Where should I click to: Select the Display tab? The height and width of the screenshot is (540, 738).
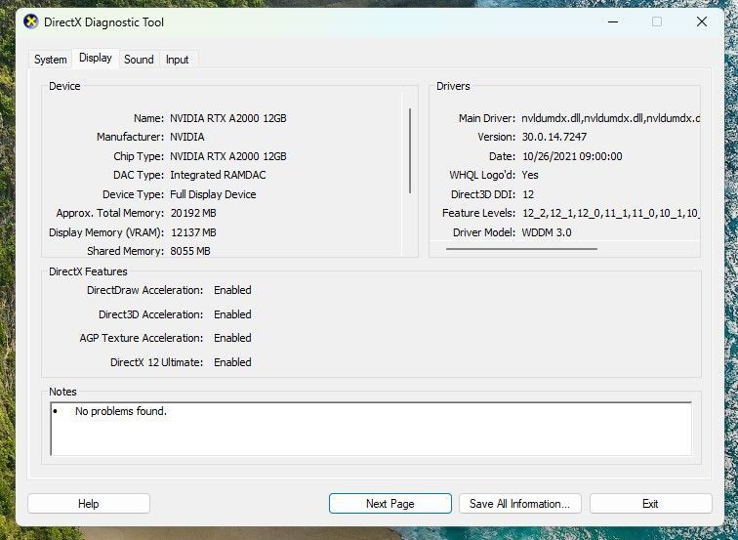96,59
